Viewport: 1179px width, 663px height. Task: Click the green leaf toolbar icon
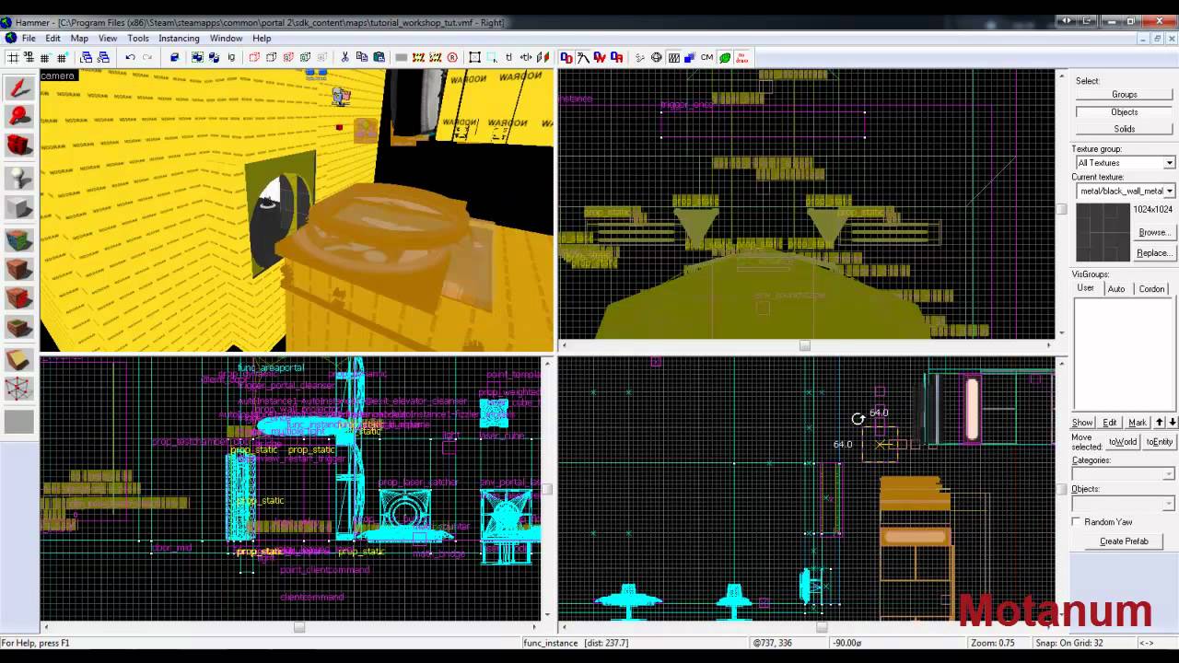coord(725,57)
